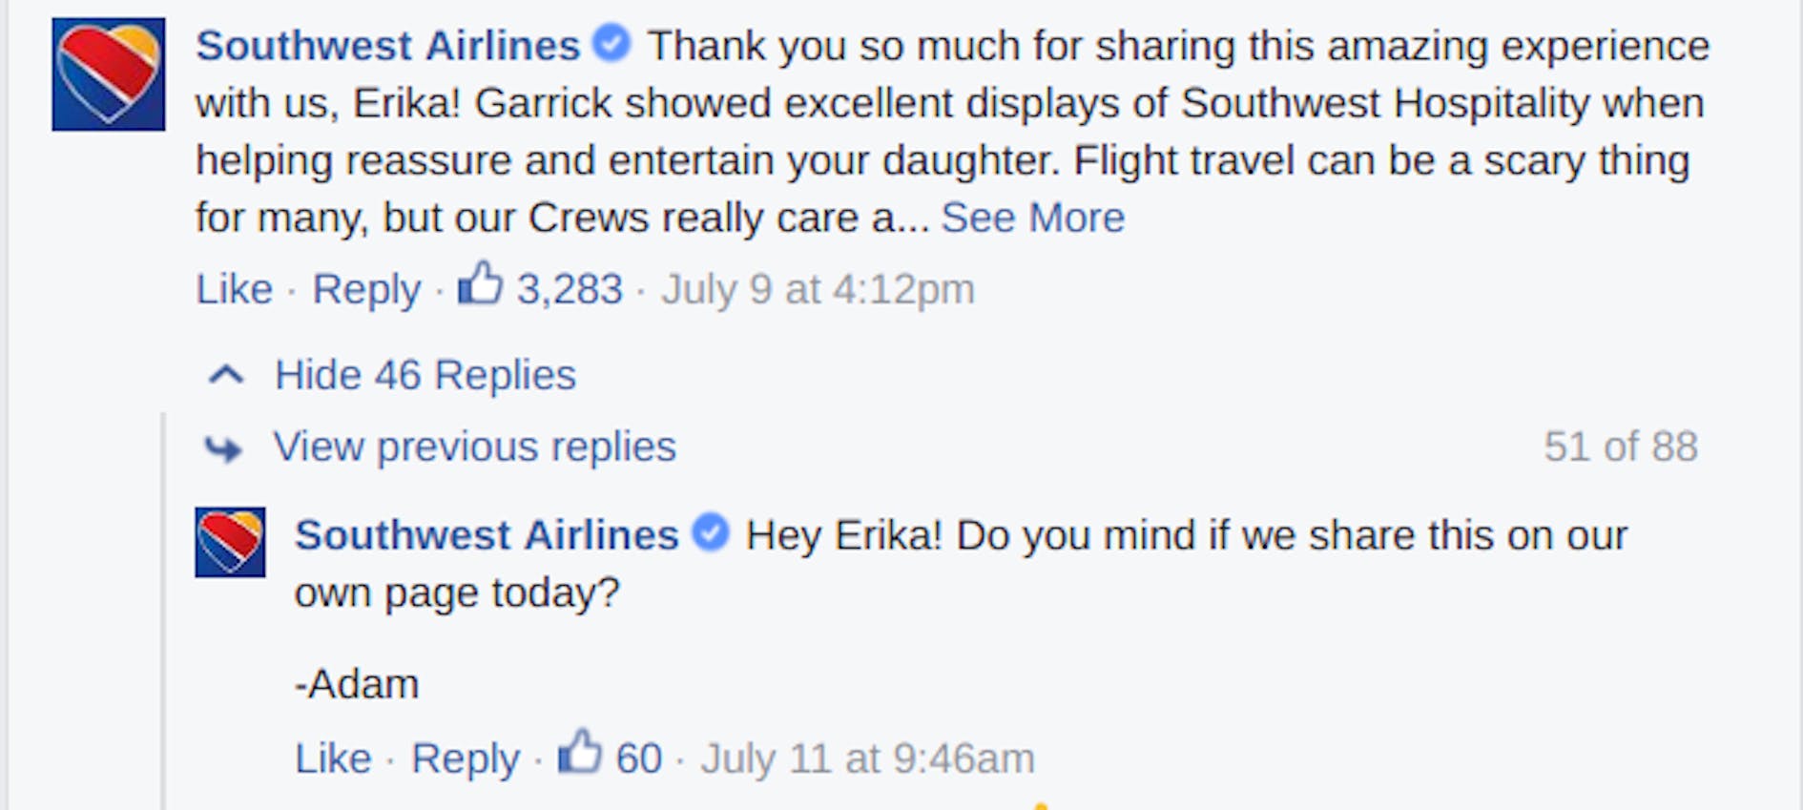This screenshot has height=810, width=1803.
Task: Open the July 11 at 9:46am timestamp
Action: click(x=867, y=758)
